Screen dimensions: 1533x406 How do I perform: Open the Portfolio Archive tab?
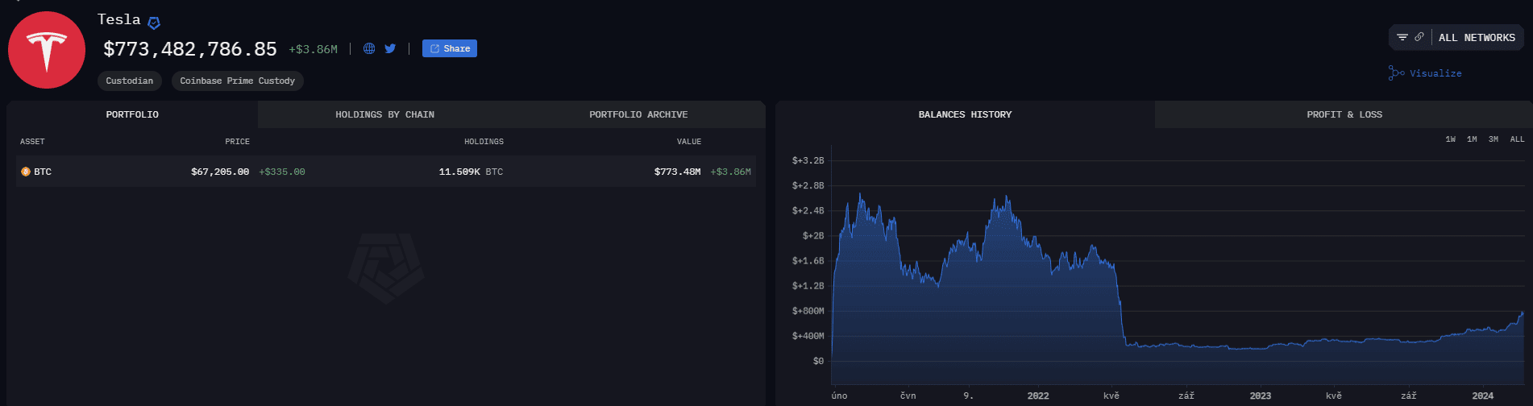(x=638, y=114)
